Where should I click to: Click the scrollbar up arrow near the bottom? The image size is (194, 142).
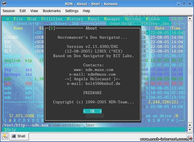point(190,125)
